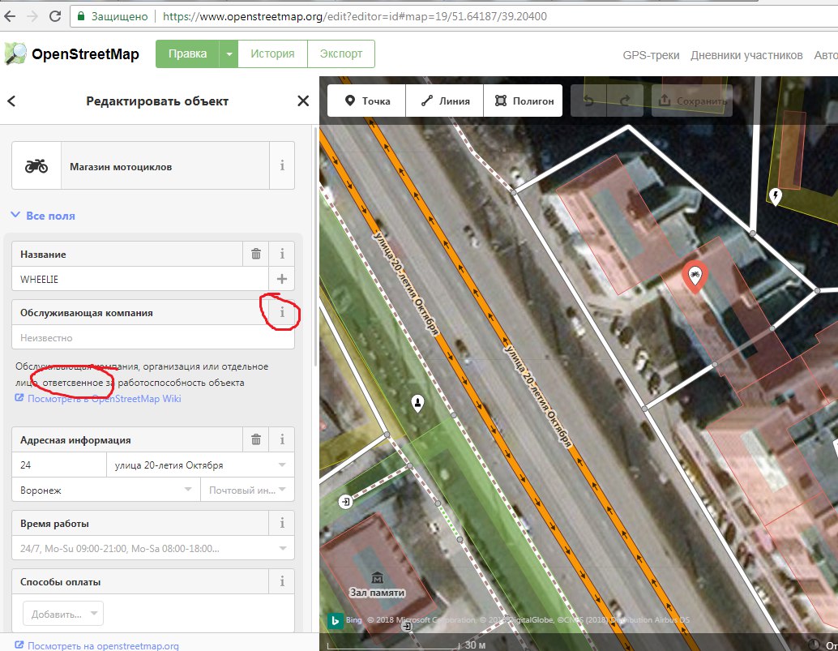Show info for Адресная информация field
The height and width of the screenshot is (651, 838).
[282, 439]
